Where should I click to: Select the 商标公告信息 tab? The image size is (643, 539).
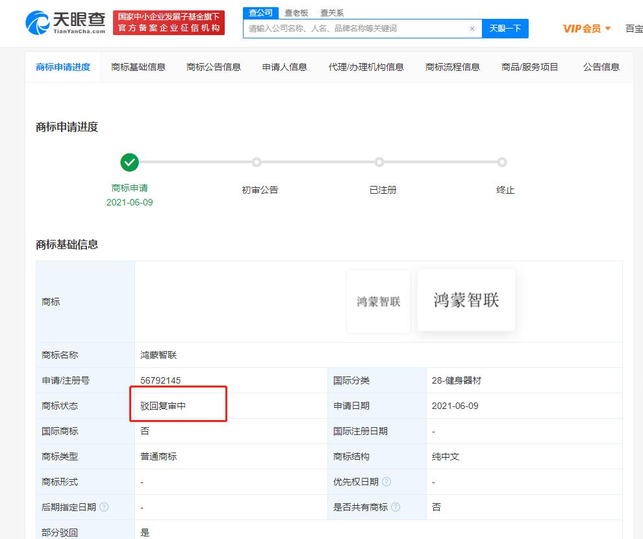(x=214, y=67)
